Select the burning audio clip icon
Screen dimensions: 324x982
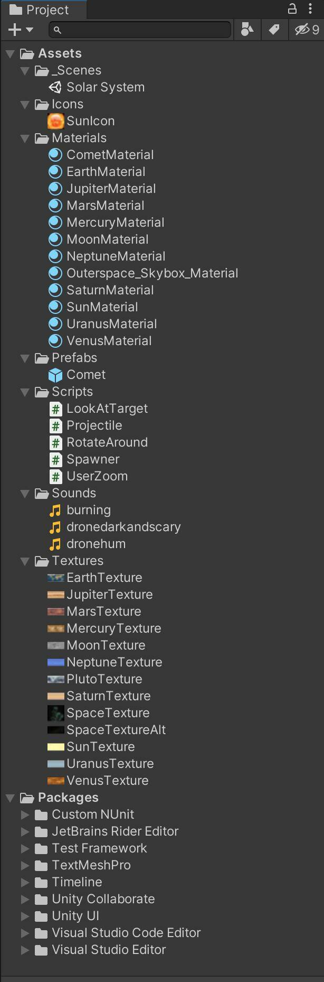click(x=55, y=510)
